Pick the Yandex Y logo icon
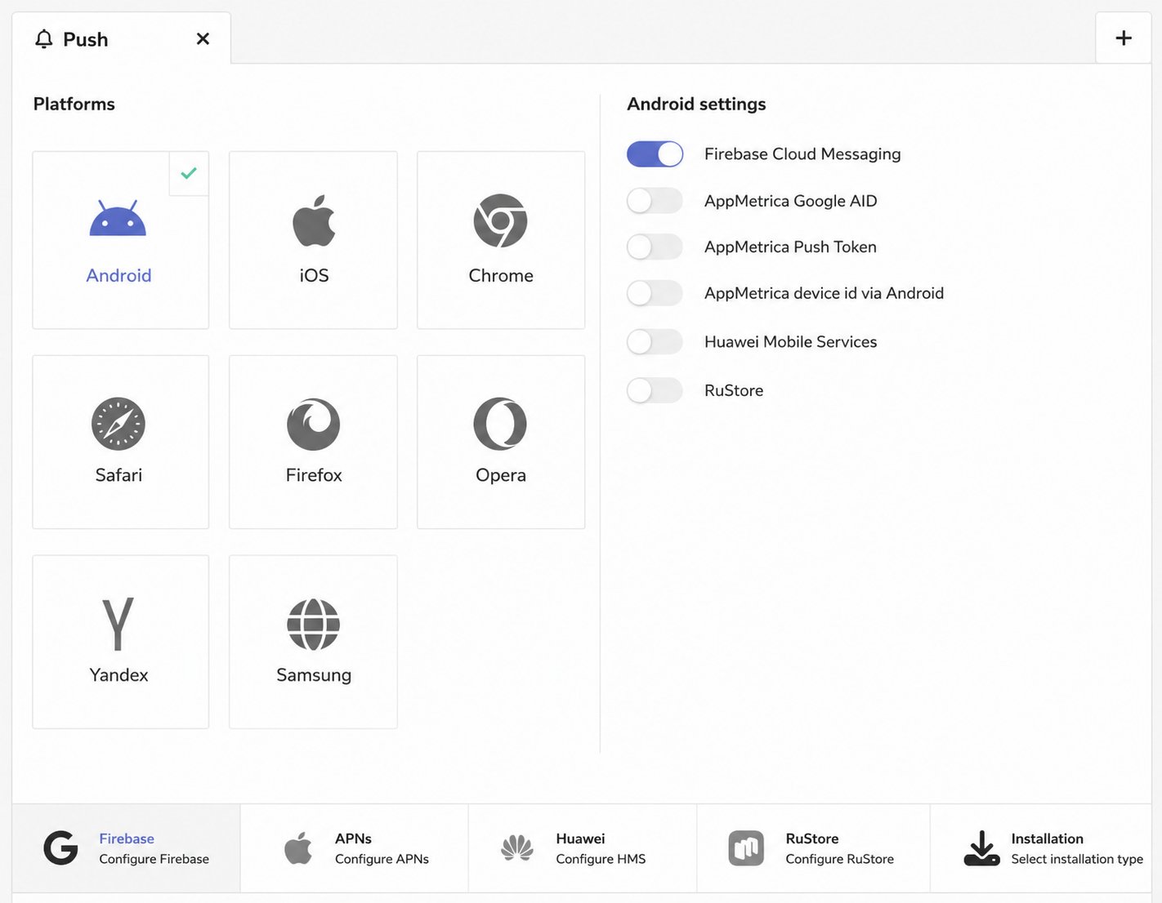This screenshot has height=903, width=1162. (x=118, y=624)
